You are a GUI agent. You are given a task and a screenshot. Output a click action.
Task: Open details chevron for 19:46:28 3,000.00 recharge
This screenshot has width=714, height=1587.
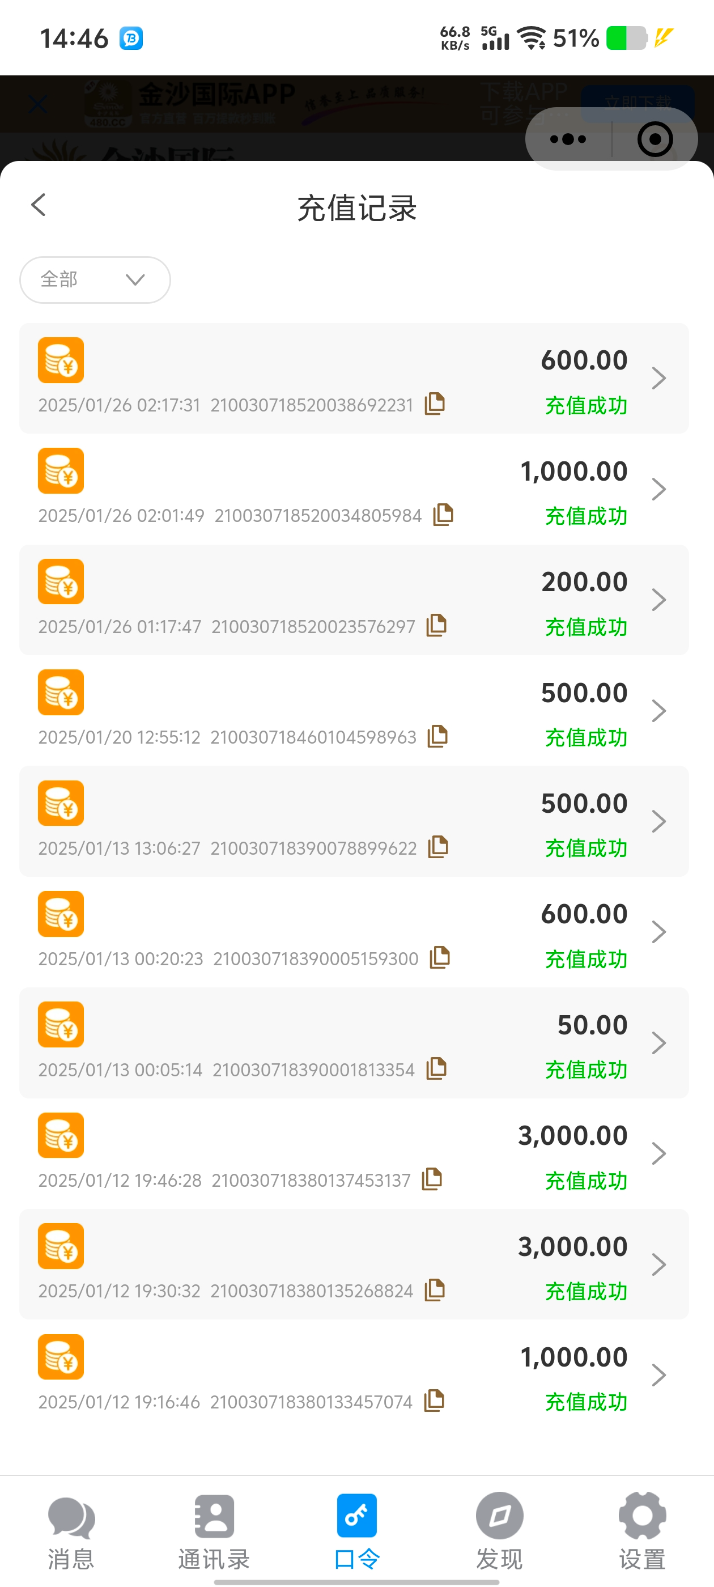[658, 1154]
